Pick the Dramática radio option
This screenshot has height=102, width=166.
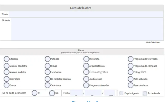point(6,79)
